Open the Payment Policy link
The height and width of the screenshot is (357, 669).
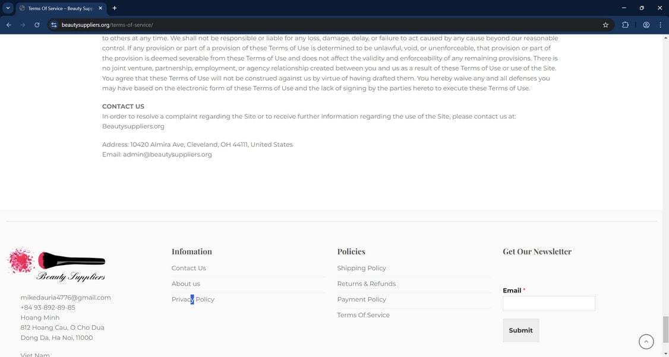pos(361,299)
